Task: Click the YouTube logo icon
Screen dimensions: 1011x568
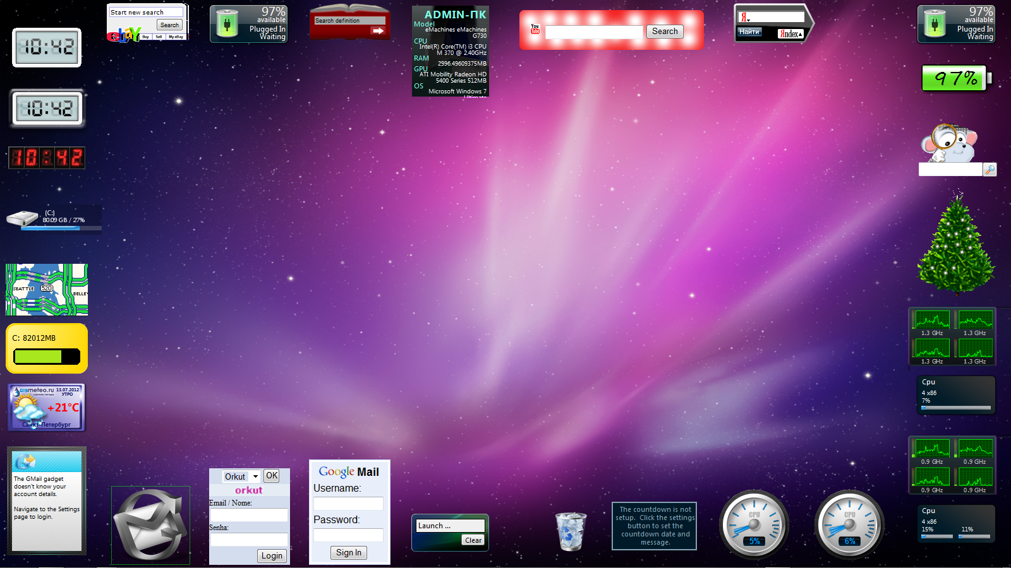Action: tap(535, 29)
